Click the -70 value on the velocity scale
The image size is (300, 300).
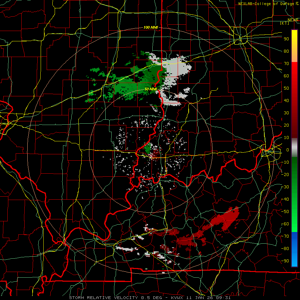(285, 236)
